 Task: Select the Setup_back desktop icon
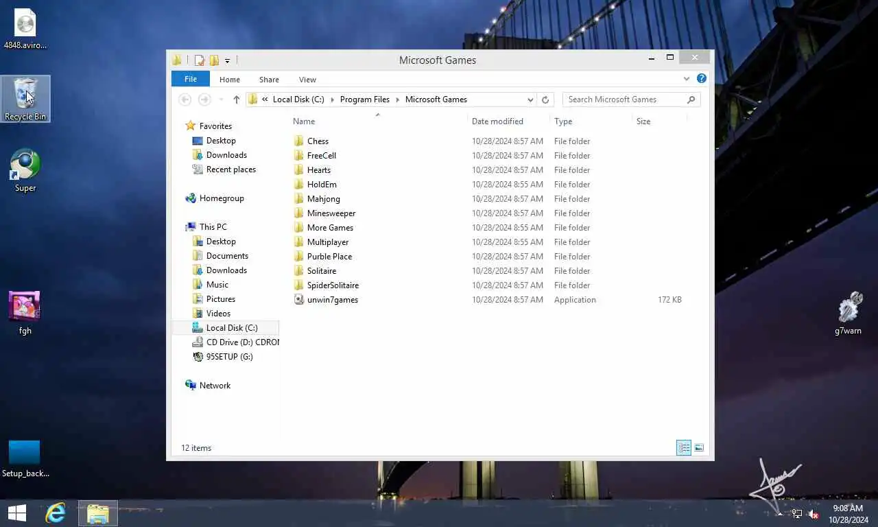click(x=25, y=458)
